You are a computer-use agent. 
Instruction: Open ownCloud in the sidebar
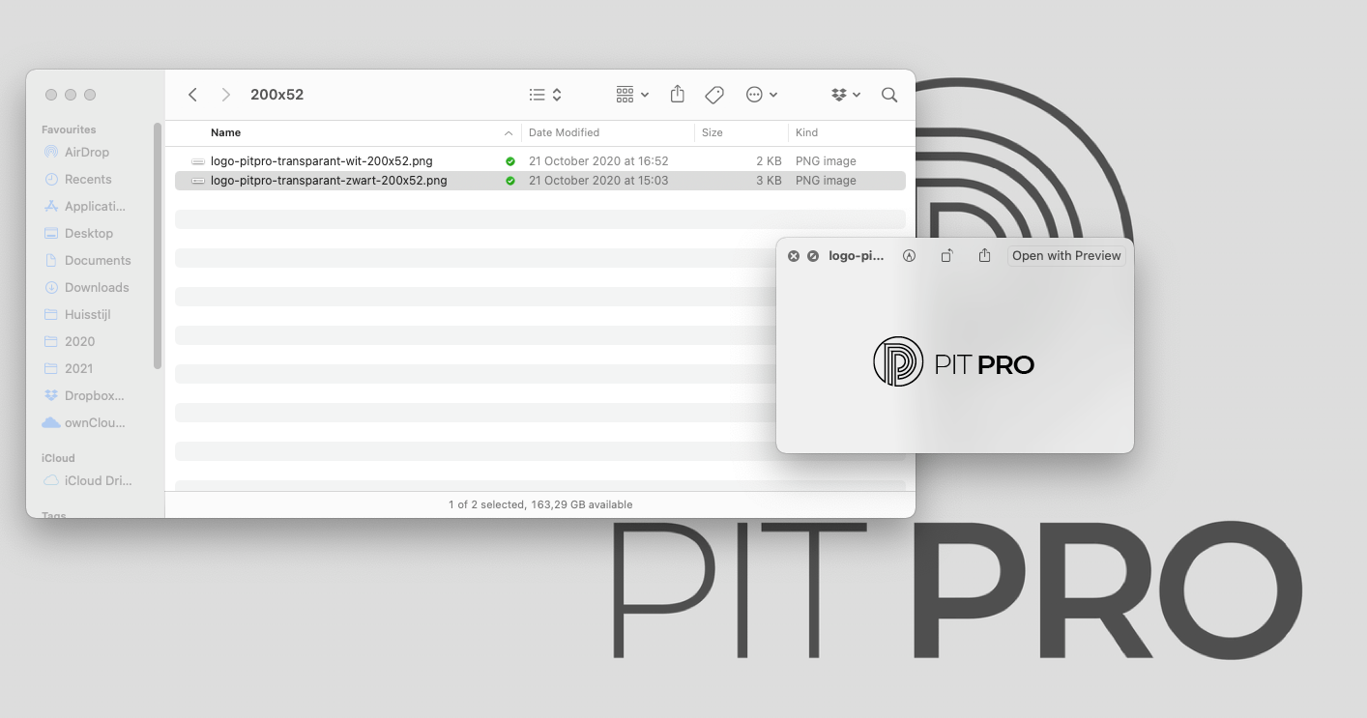pyautogui.click(x=95, y=422)
